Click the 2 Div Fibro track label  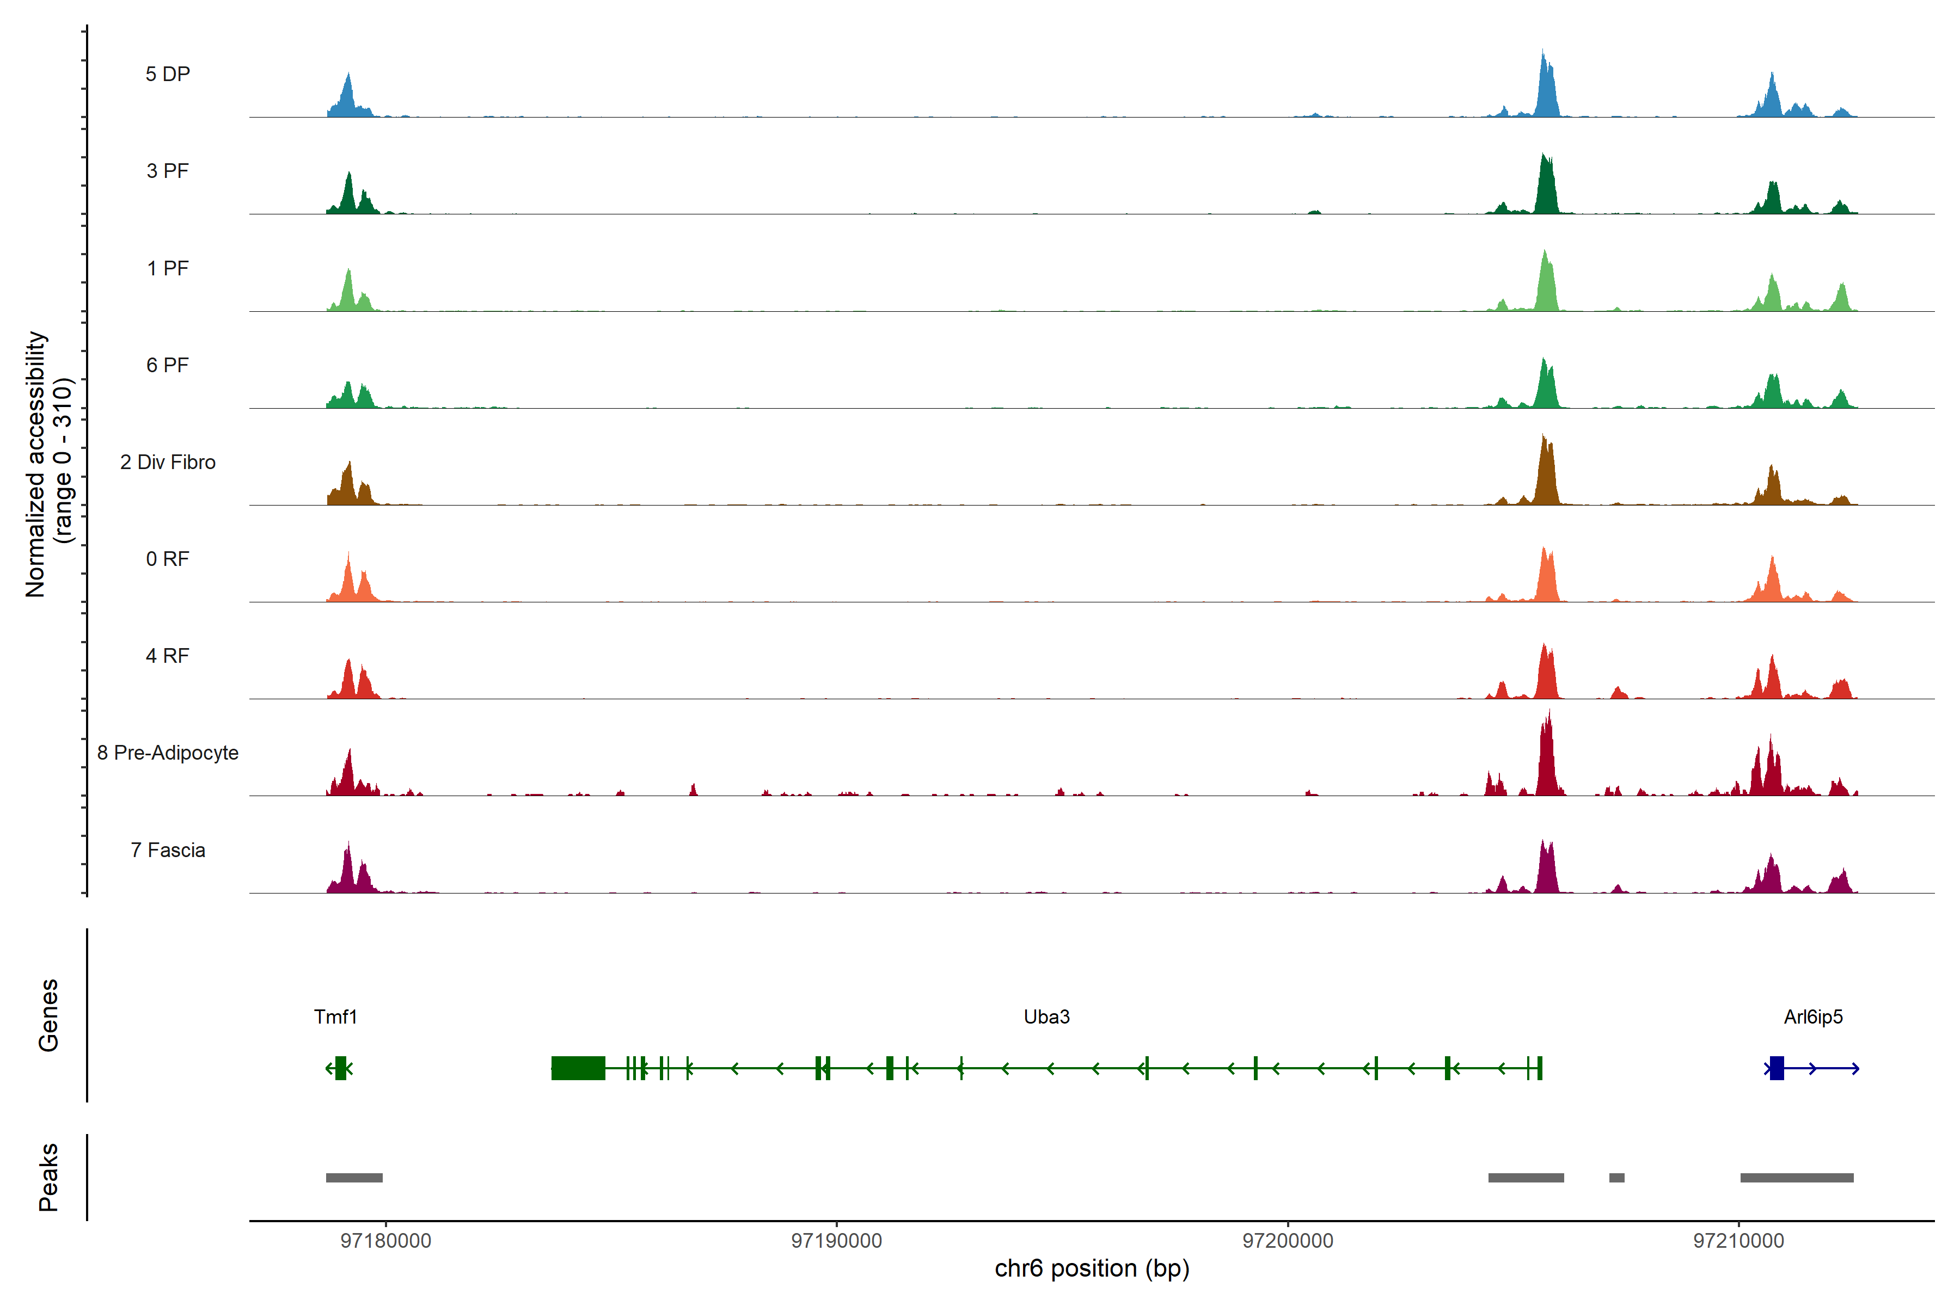168,462
